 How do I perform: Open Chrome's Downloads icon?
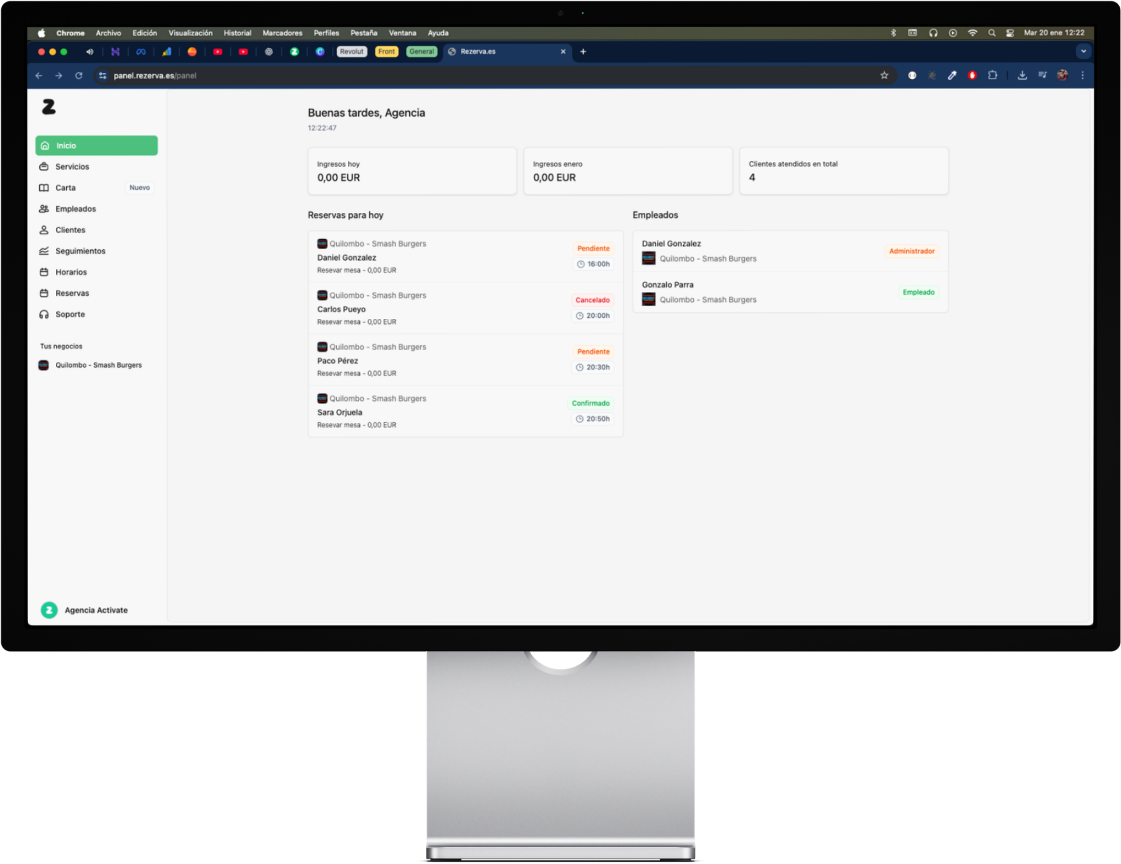(1022, 75)
